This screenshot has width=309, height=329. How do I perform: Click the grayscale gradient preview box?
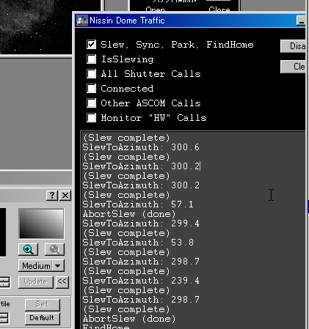point(41,223)
